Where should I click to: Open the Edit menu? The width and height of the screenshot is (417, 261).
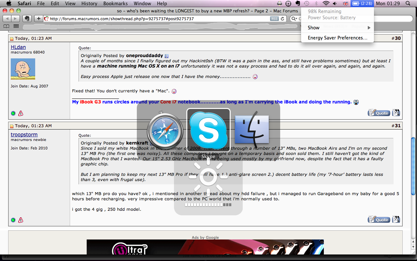coord(55,4)
